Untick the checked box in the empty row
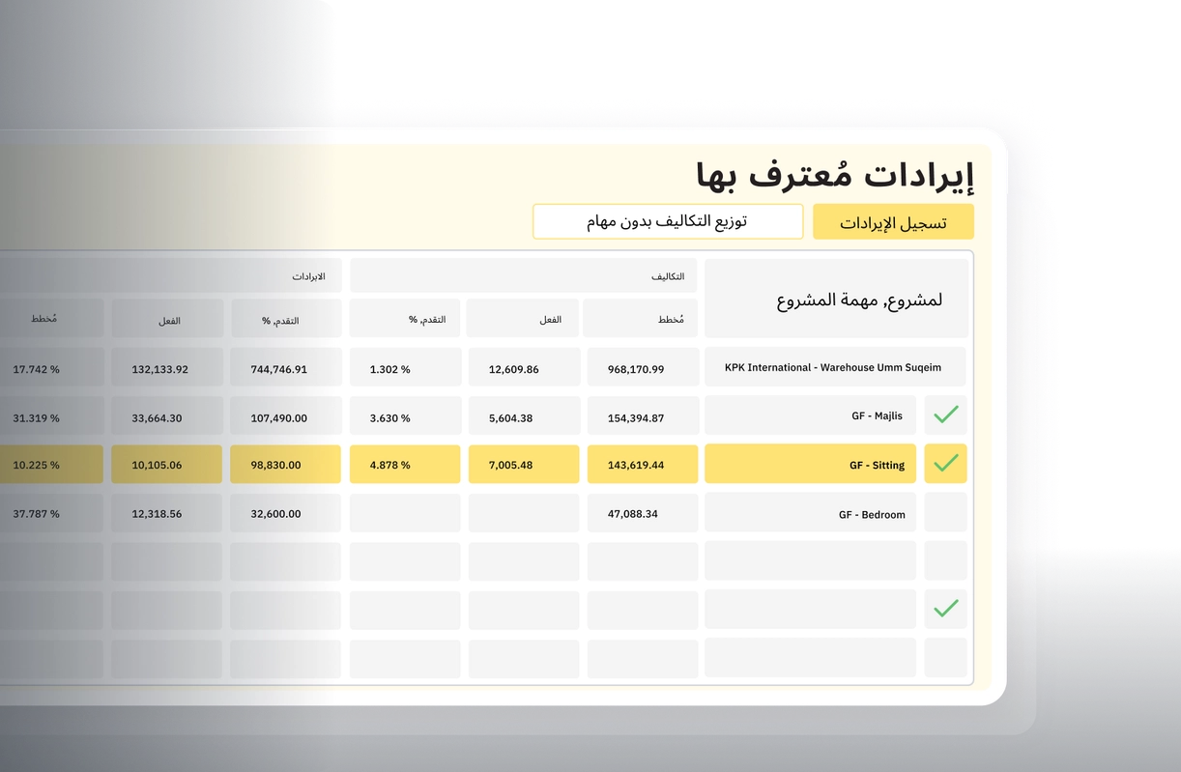The width and height of the screenshot is (1181, 772). click(x=946, y=610)
